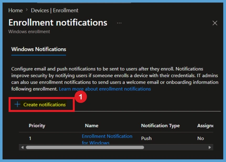The height and width of the screenshot is (162, 226).
Task: Click the scroll right arrow
Action: [210, 148]
